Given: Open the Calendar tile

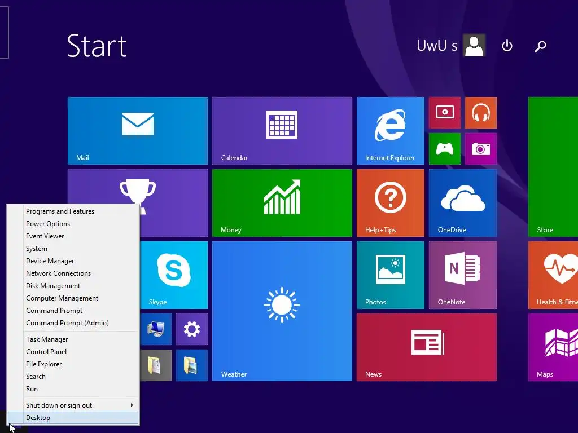Looking at the screenshot, I should point(282,131).
